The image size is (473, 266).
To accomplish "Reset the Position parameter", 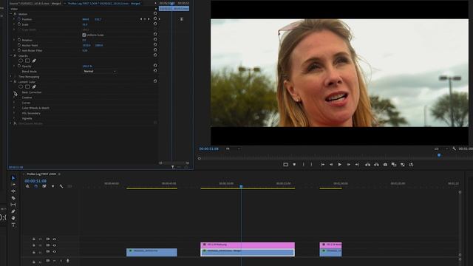I will (x=155, y=18).
